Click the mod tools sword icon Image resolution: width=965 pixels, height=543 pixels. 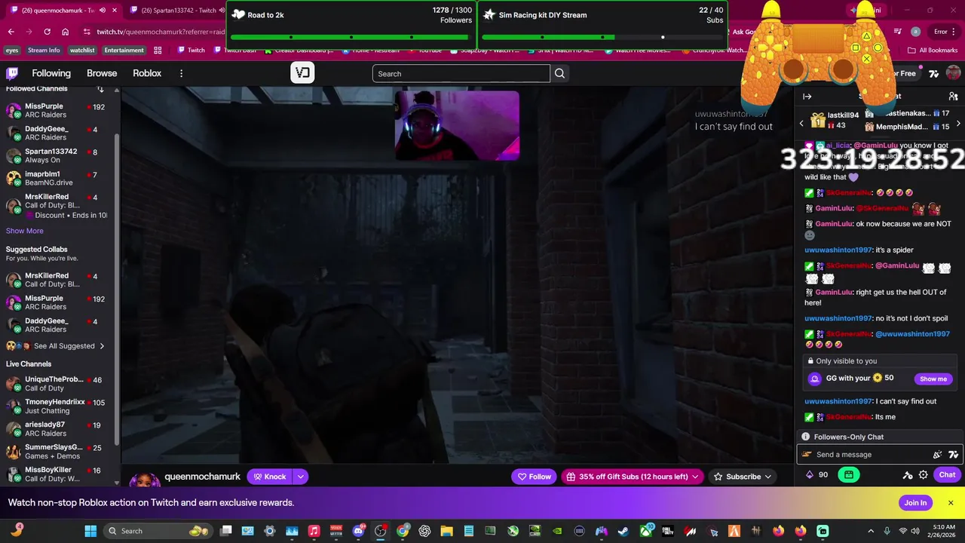(908, 474)
